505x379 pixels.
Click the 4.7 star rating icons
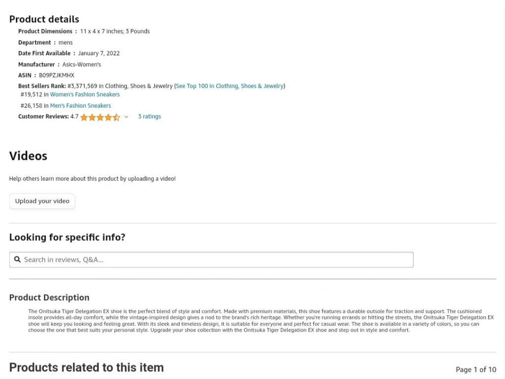pos(100,117)
